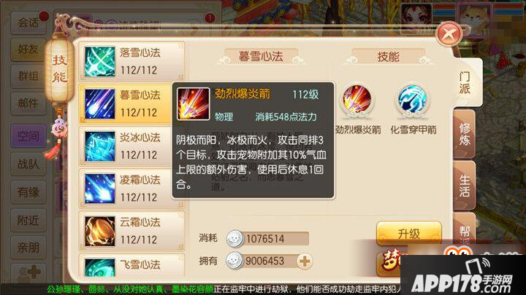Screen dimensions: 526x295
Task: Select the 空间 sidebar button
Action: (28, 135)
